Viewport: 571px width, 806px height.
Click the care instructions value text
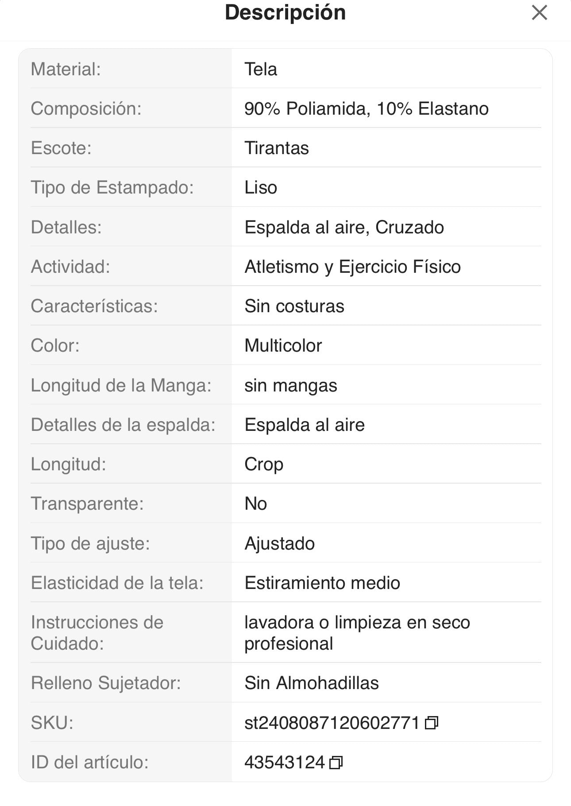coord(357,633)
